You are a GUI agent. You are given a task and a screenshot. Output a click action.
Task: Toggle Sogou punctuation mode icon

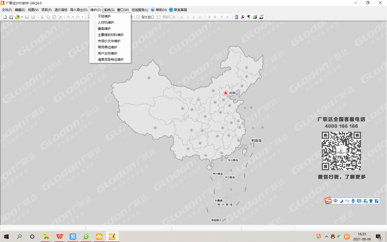[x=347, y=201]
